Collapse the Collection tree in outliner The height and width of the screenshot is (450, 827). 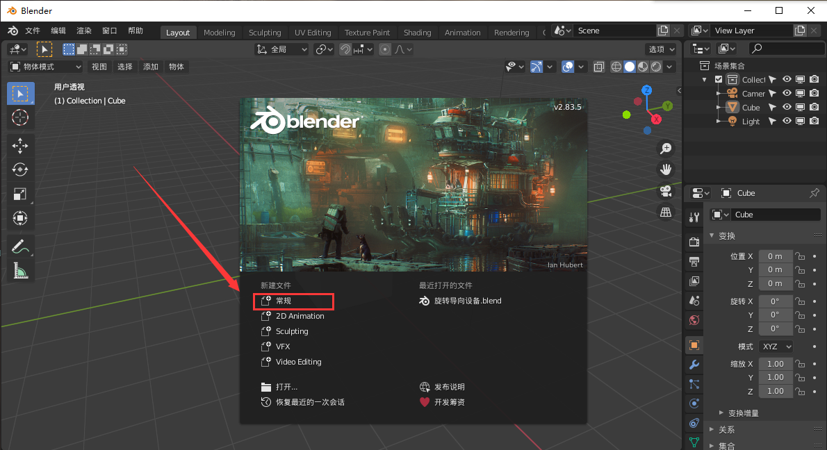coord(705,80)
